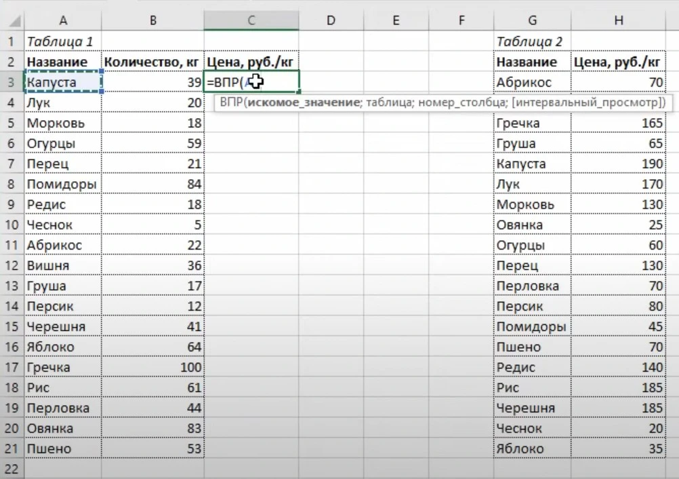Screen dimensions: 679x479
Task: Click the price 190 cell for Капуста
Action: click(x=618, y=164)
